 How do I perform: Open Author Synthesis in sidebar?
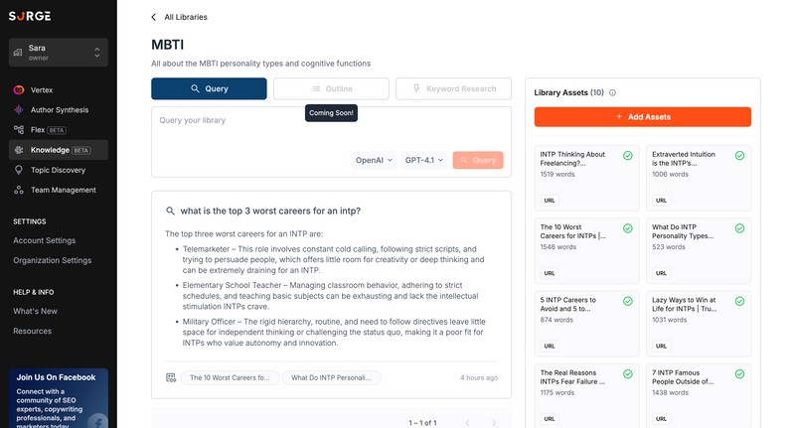[59, 110]
